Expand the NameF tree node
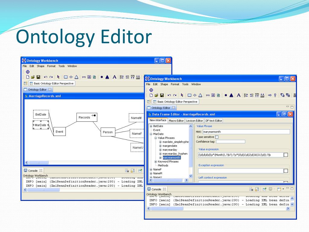Screen dimensions: 309x232 (x=151, y=169)
